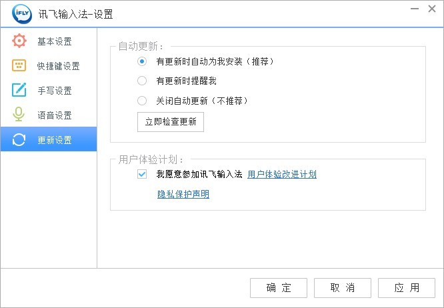Click the refresh icon for 更新设置
This screenshot has height=308, width=444.
click(x=19, y=139)
